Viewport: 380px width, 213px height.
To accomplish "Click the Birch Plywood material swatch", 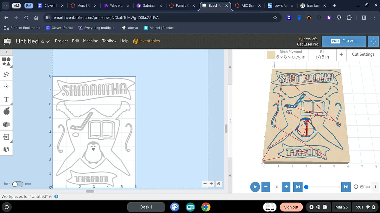I will [271, 55].
